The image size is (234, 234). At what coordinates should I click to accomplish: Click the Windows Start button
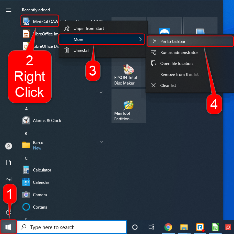tap(9, 227)
